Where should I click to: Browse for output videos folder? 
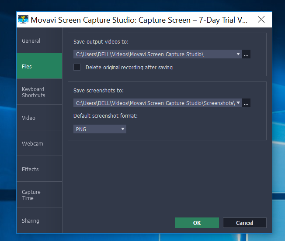click(247, 54)
